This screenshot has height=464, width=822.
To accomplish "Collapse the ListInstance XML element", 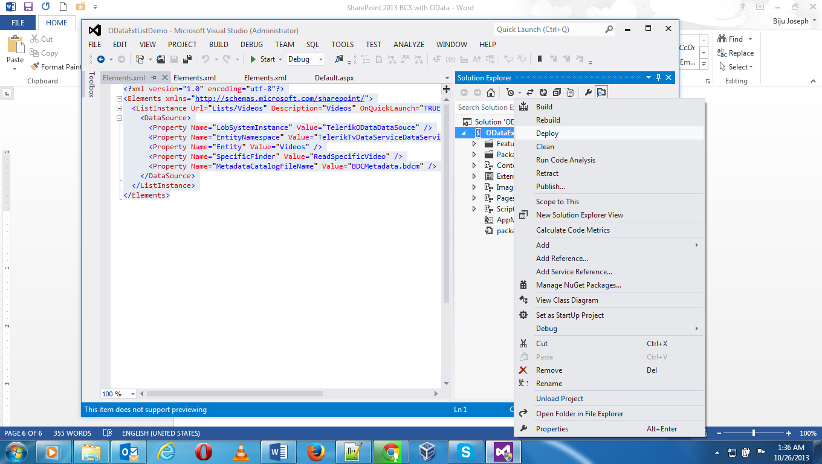I will [x=119, y=109].
